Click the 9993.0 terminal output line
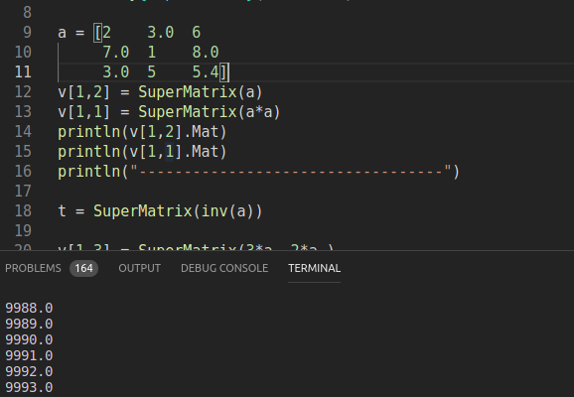Screen dimensions: 574x397 [29, 387]
